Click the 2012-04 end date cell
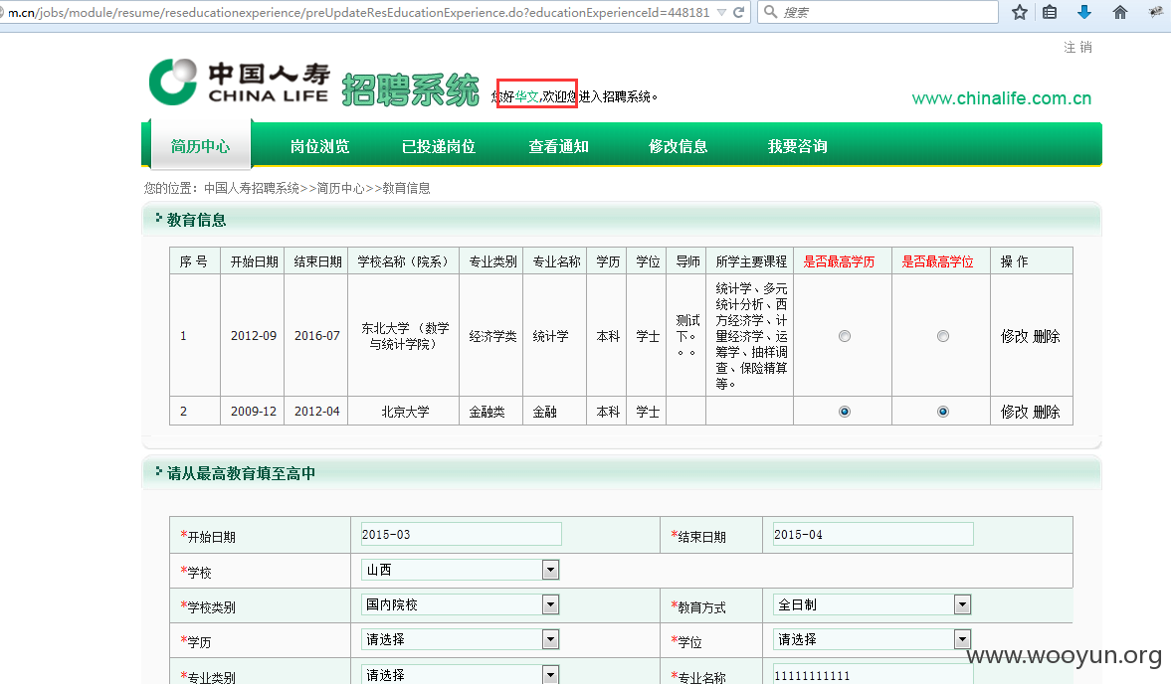Viewport: 1171px width, 684px height. [x=316, y=412]
